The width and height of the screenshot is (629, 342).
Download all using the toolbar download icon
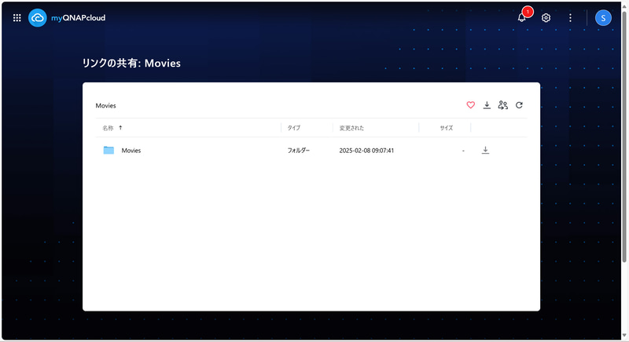[487, 105]
